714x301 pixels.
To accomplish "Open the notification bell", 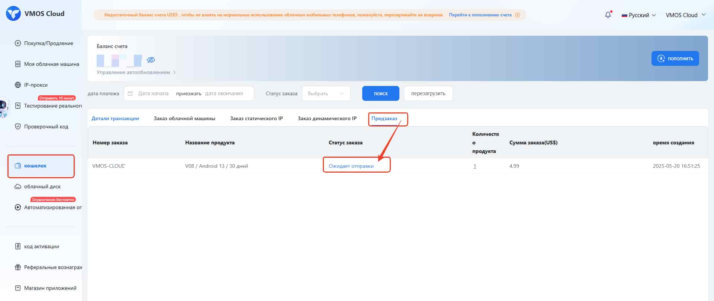I will (608, 15).
